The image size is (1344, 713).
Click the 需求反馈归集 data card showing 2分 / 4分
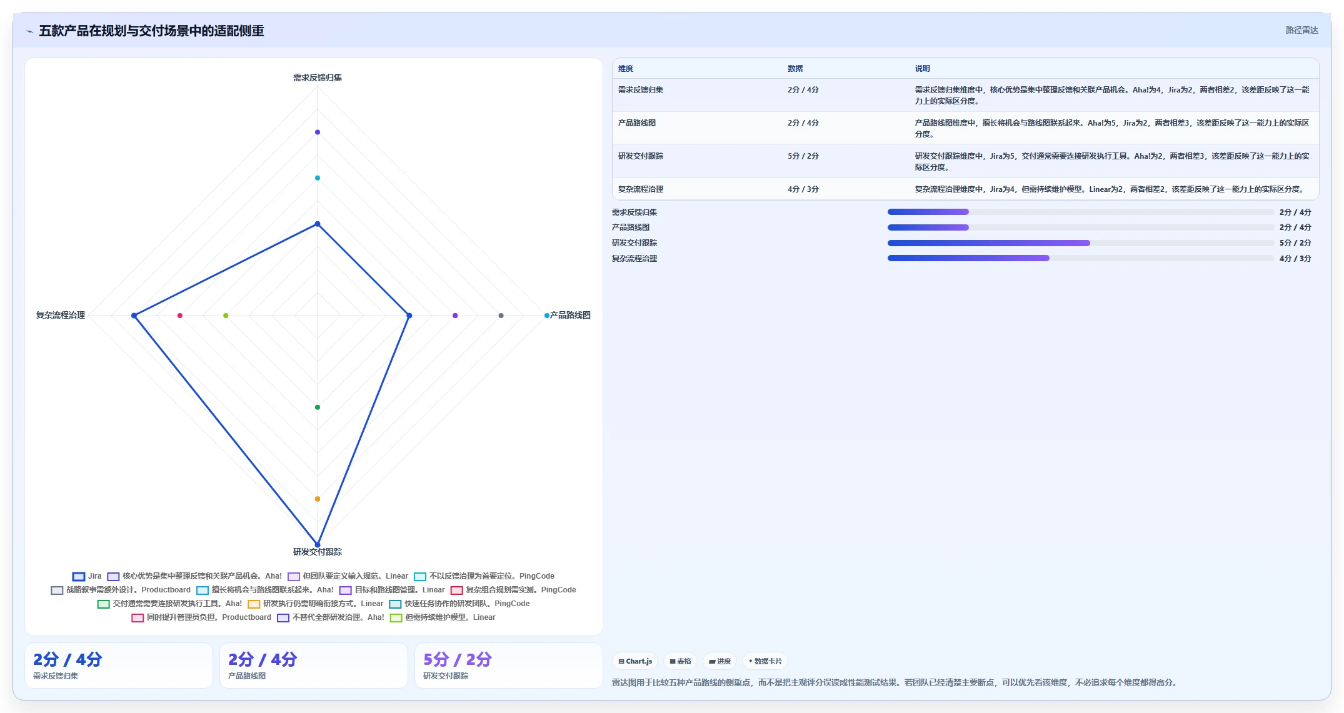[119, 666]
